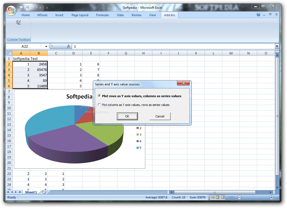Go to last sheet tab navigation arrow
The width and height of the screenshot is (287, 208).
coord(20,192)
